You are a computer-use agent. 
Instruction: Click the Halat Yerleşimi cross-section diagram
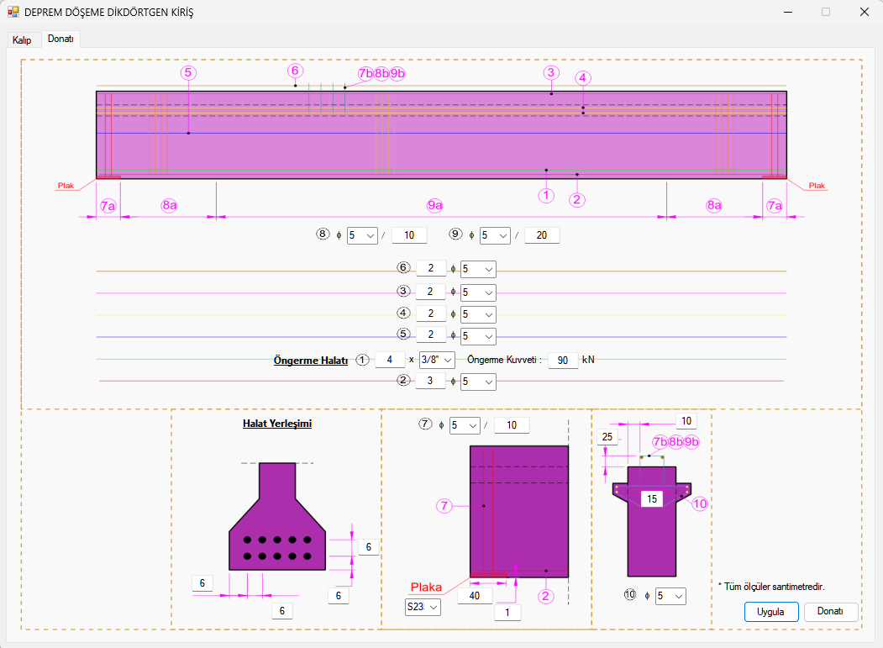pos(277,521)
